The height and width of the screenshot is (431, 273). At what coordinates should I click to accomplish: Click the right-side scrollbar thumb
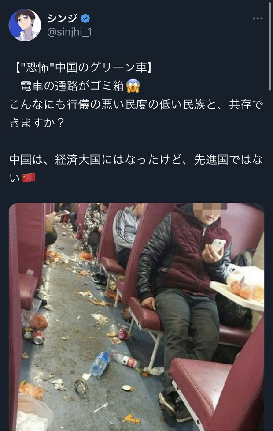(x=270, y=47)
